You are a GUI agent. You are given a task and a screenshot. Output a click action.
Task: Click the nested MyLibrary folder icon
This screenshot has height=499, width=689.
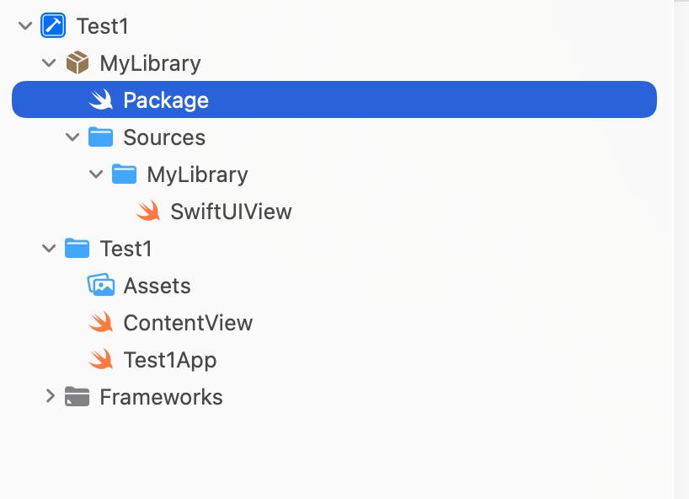(124, 174)
